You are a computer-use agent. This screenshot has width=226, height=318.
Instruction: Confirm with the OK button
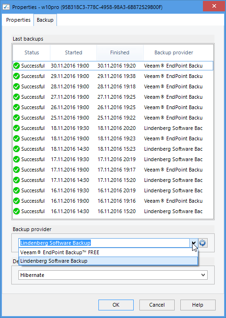click(x=116, y=305)
